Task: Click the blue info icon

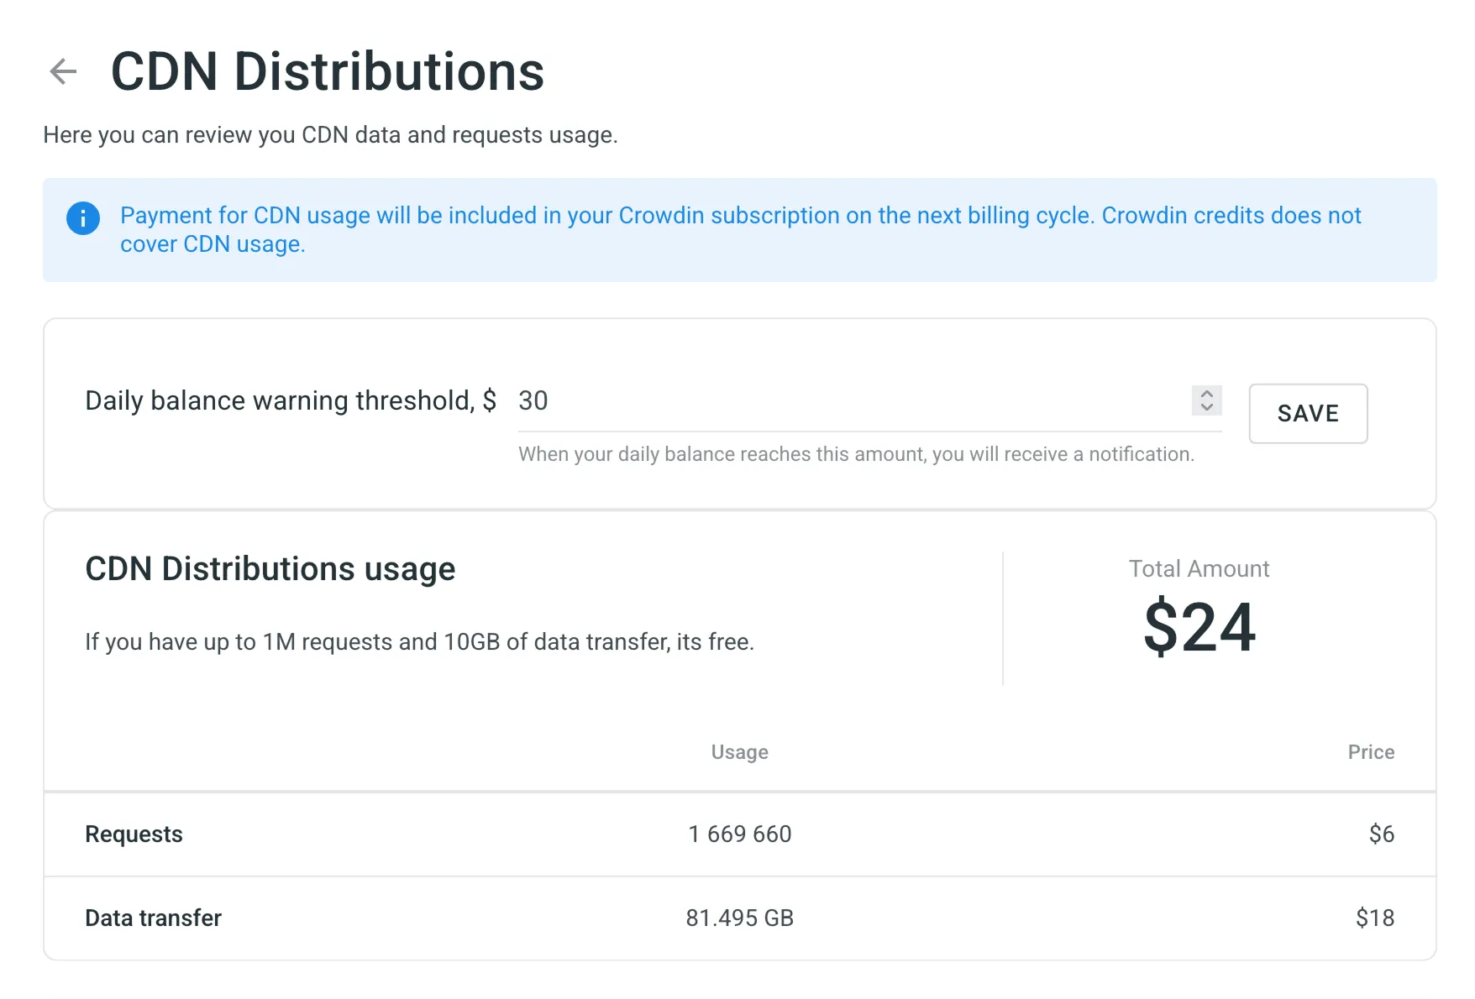Action: pos(82,218)
